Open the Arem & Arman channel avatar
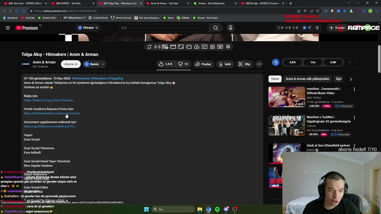 pos(26,64)
